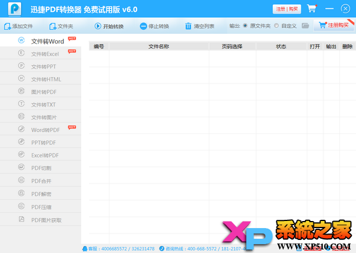Choose the 原文件夹 output radio button

[x=245, y=25]
